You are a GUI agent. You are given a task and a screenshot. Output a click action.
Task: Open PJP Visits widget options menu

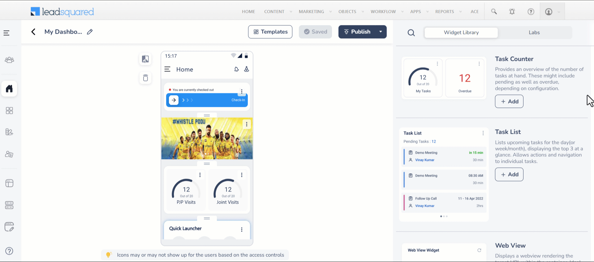click(200, 175)
